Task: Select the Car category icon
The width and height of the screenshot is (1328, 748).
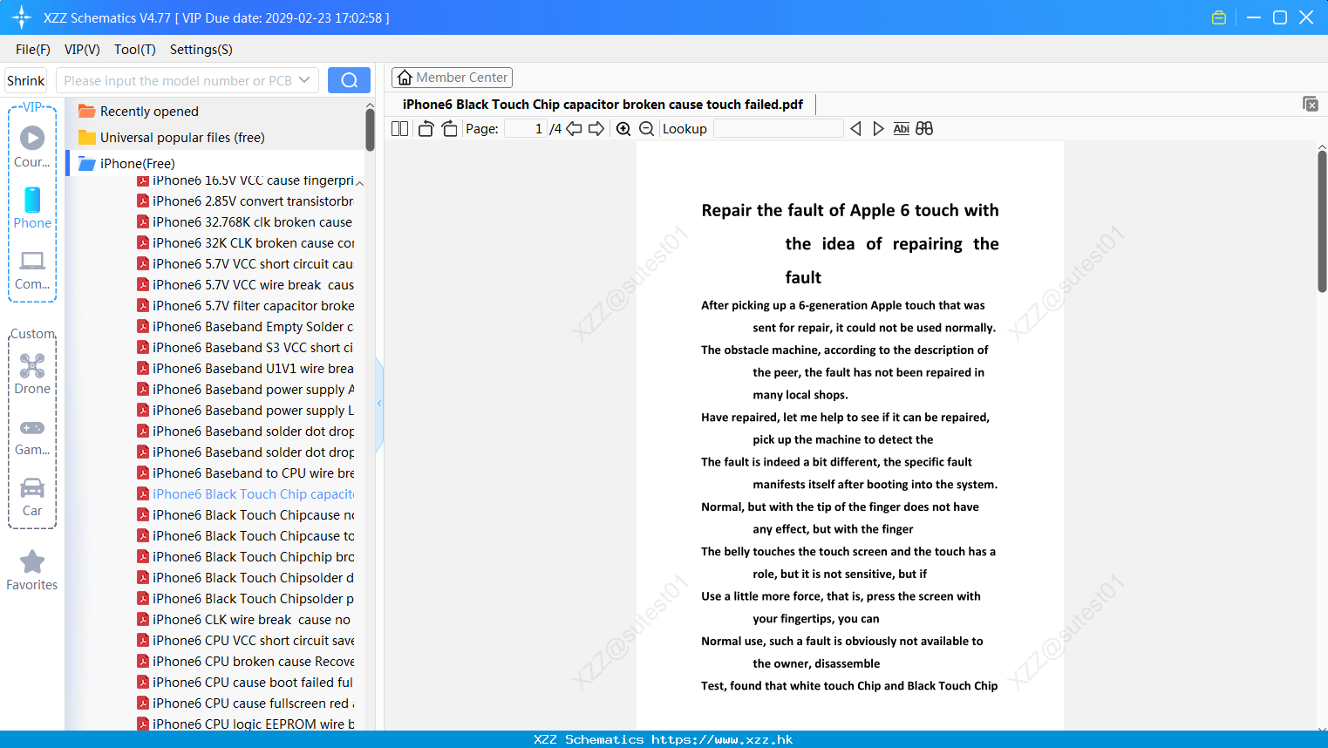Action: tap(32, 497)
